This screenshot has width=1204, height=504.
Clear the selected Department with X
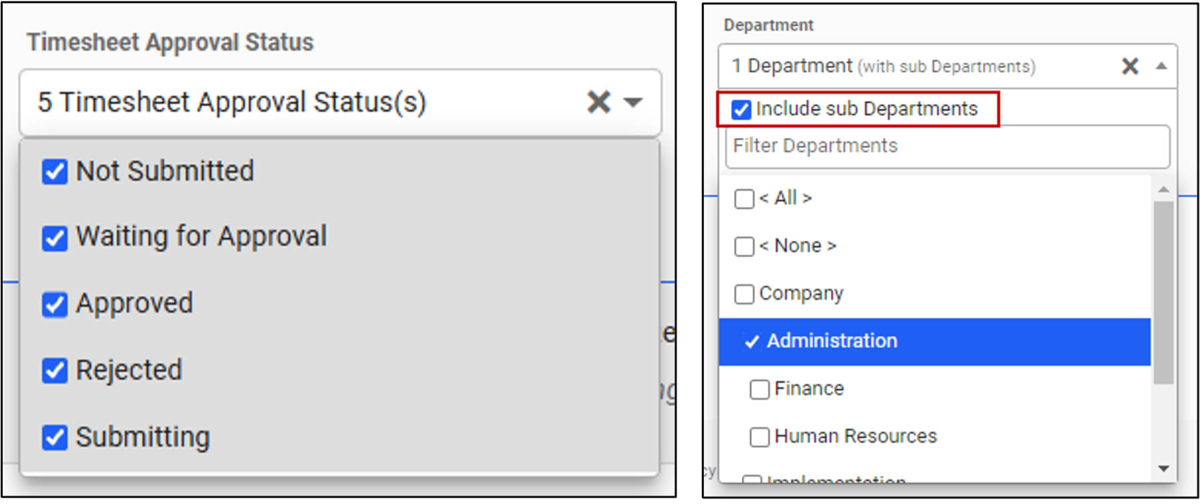pyautogui.click(x=1130, y=66)
